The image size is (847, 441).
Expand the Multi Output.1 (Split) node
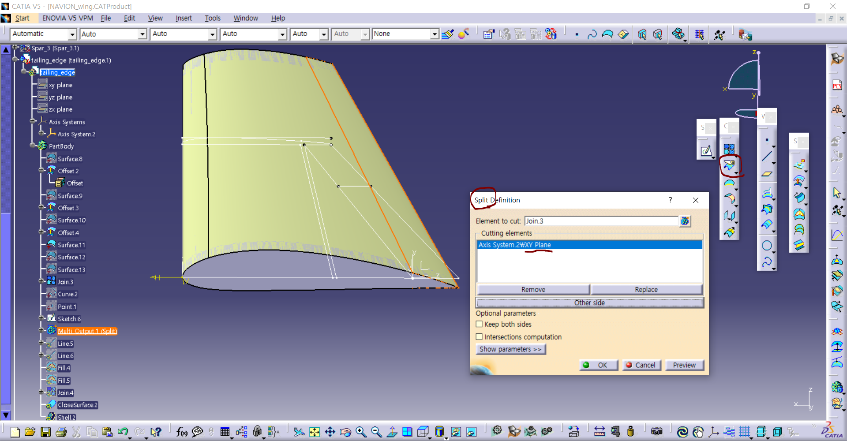[41, 330]
